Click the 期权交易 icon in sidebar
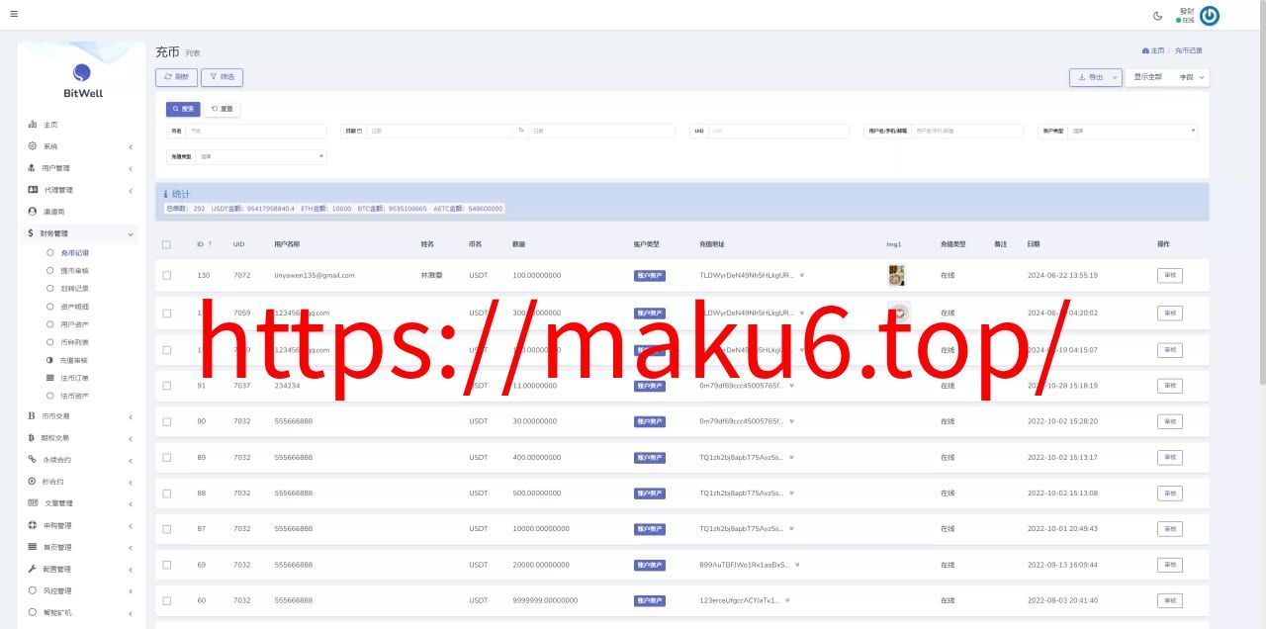Viewport: 1266px width, 629px height. click(33, 437)
